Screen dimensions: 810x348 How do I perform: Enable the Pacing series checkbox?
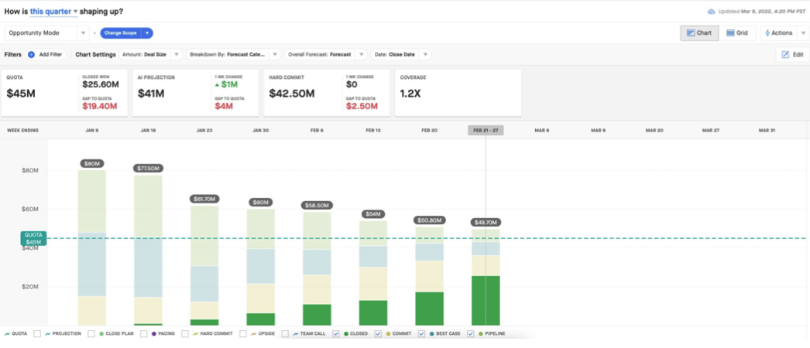tap(143, 333)
